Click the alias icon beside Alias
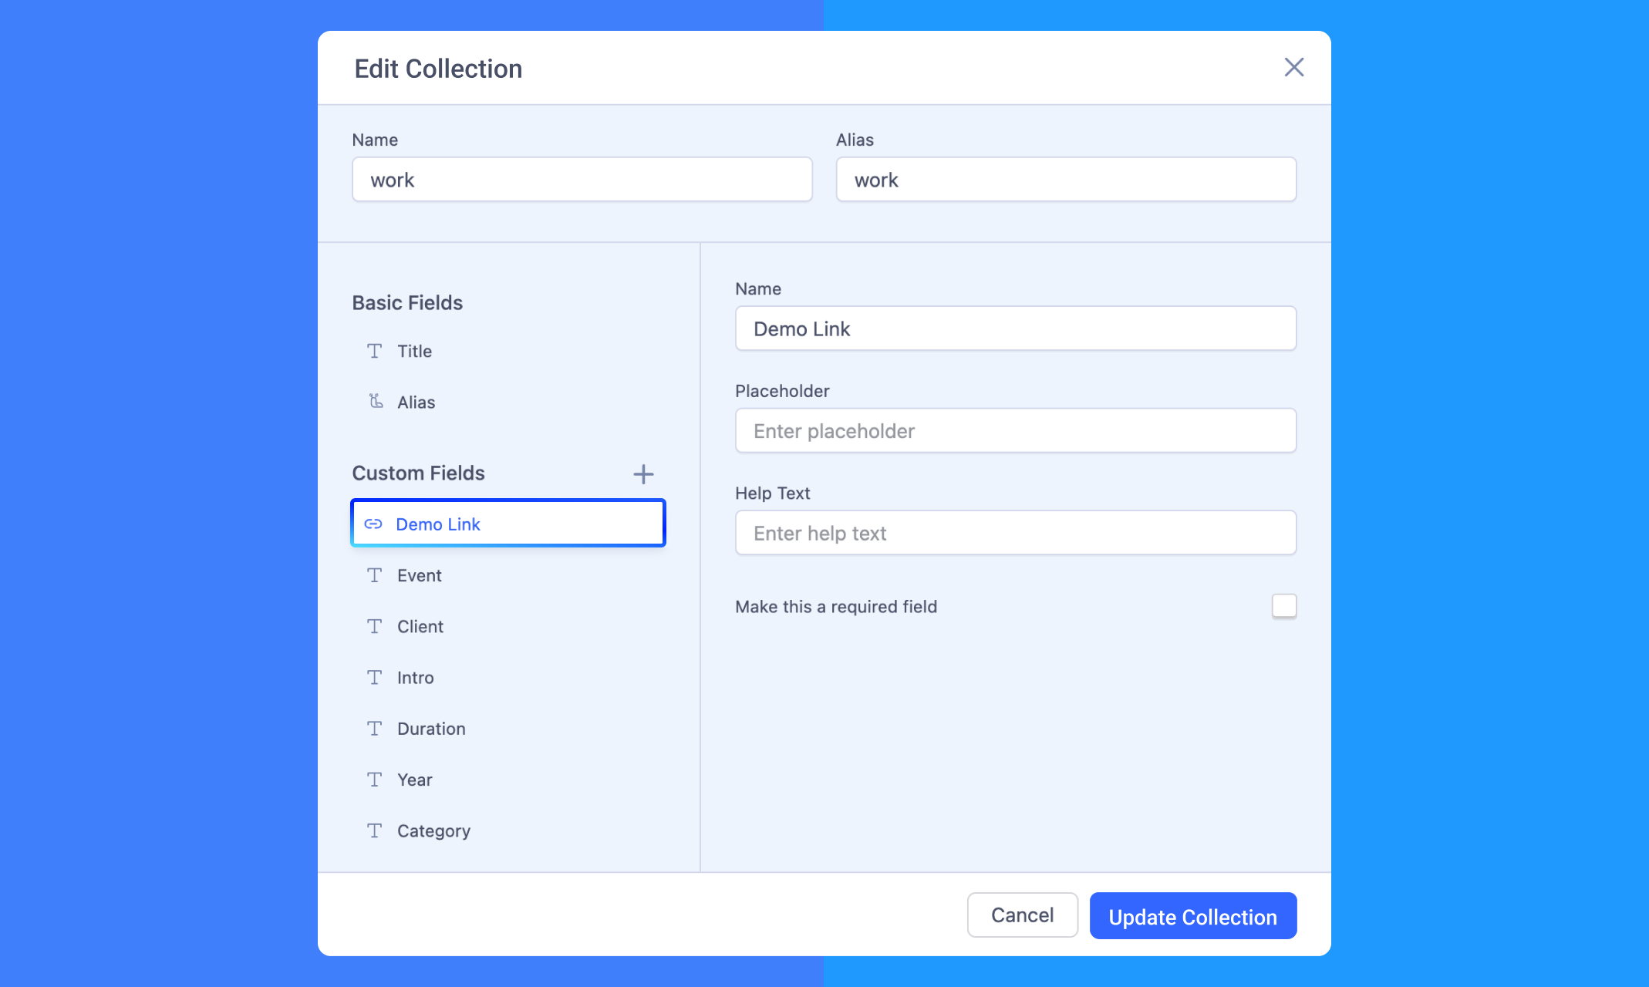 pos(375,402)
